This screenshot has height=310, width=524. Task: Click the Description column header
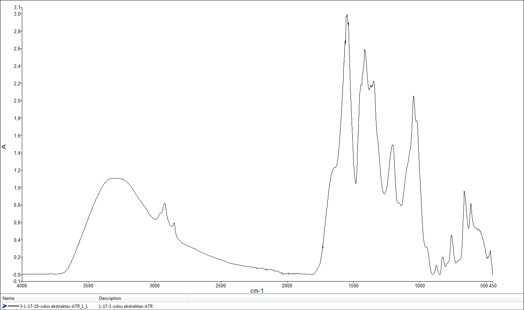point(110,298)
